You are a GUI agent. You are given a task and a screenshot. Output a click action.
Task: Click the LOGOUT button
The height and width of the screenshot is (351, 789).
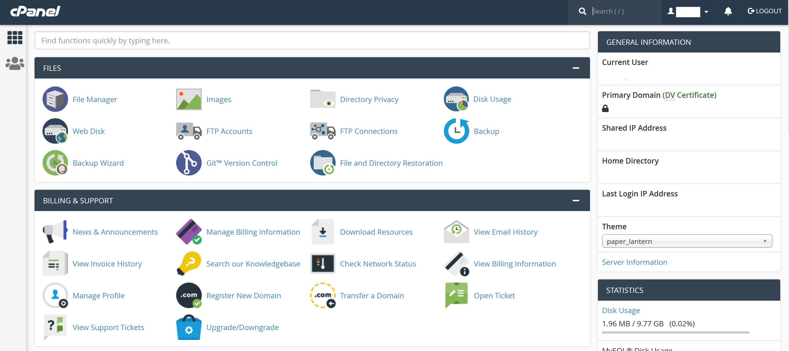pos(765,11)
